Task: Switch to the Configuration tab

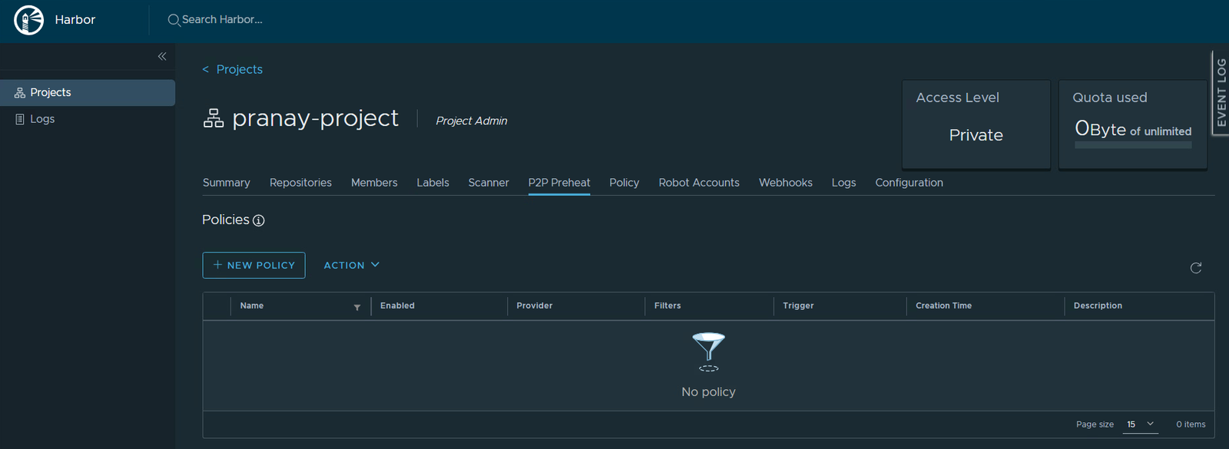Action: (909, 183)
